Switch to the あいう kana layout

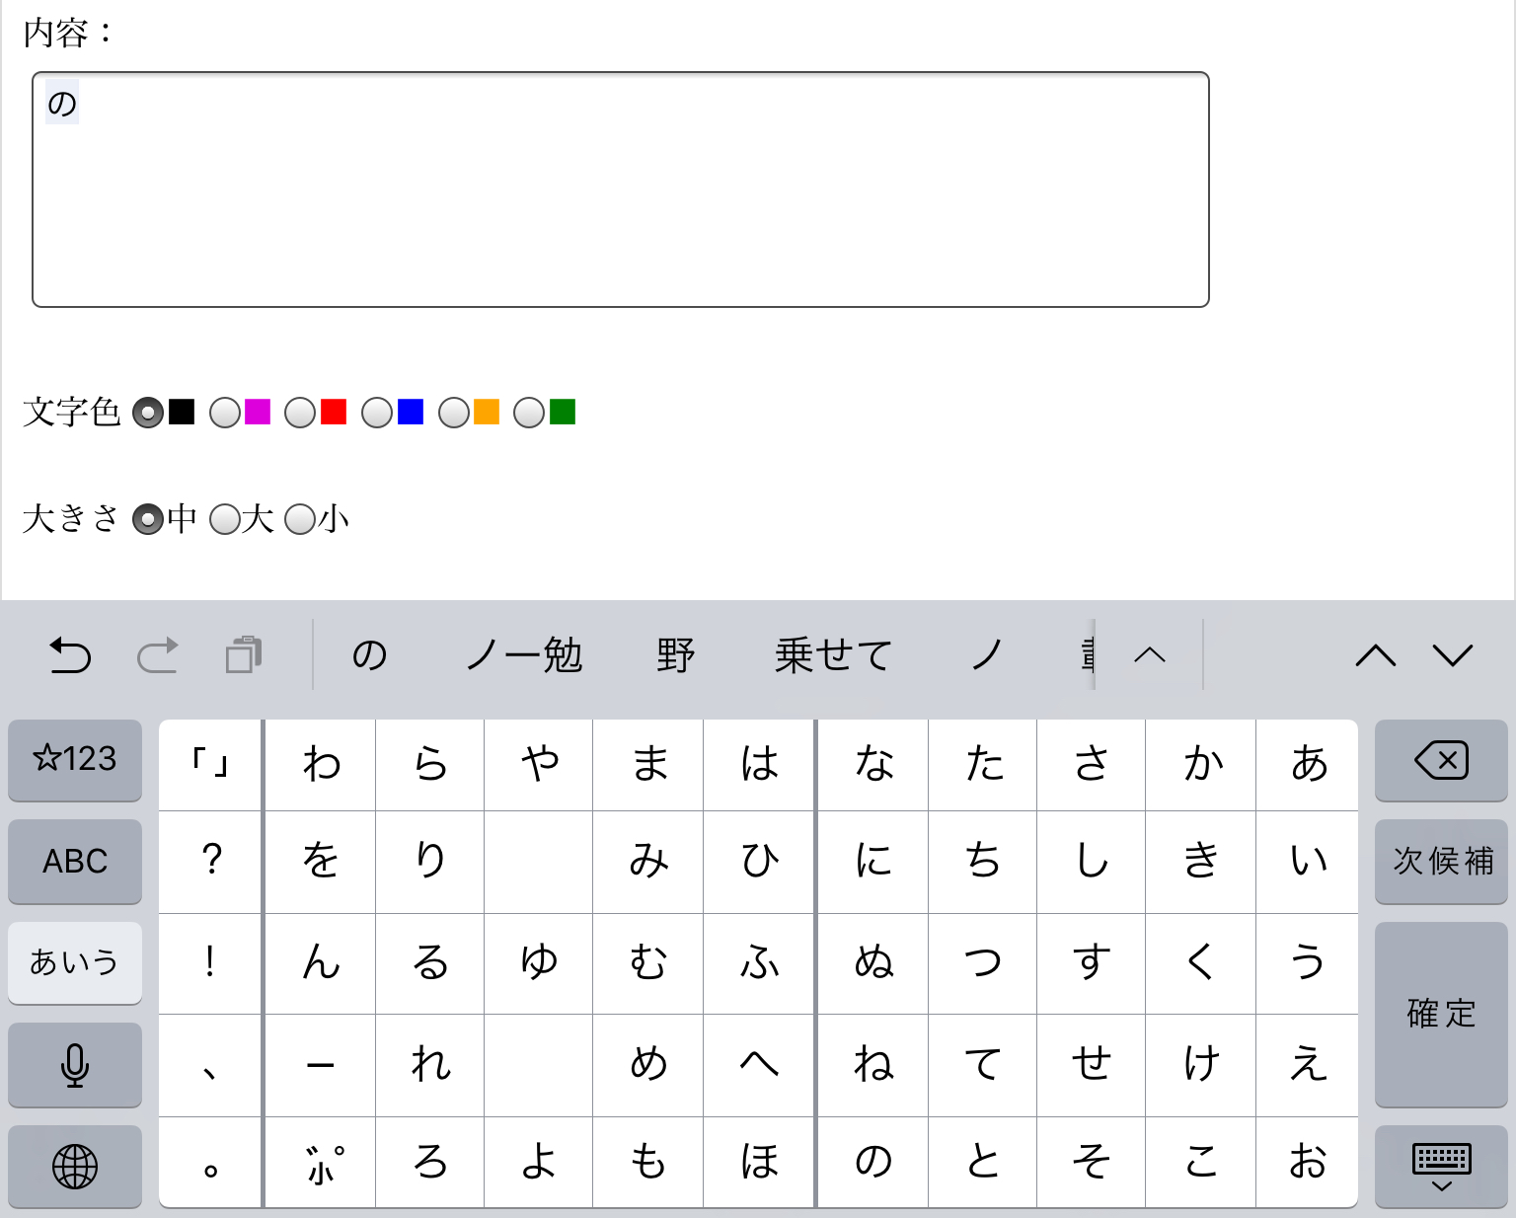click(75, 962)
